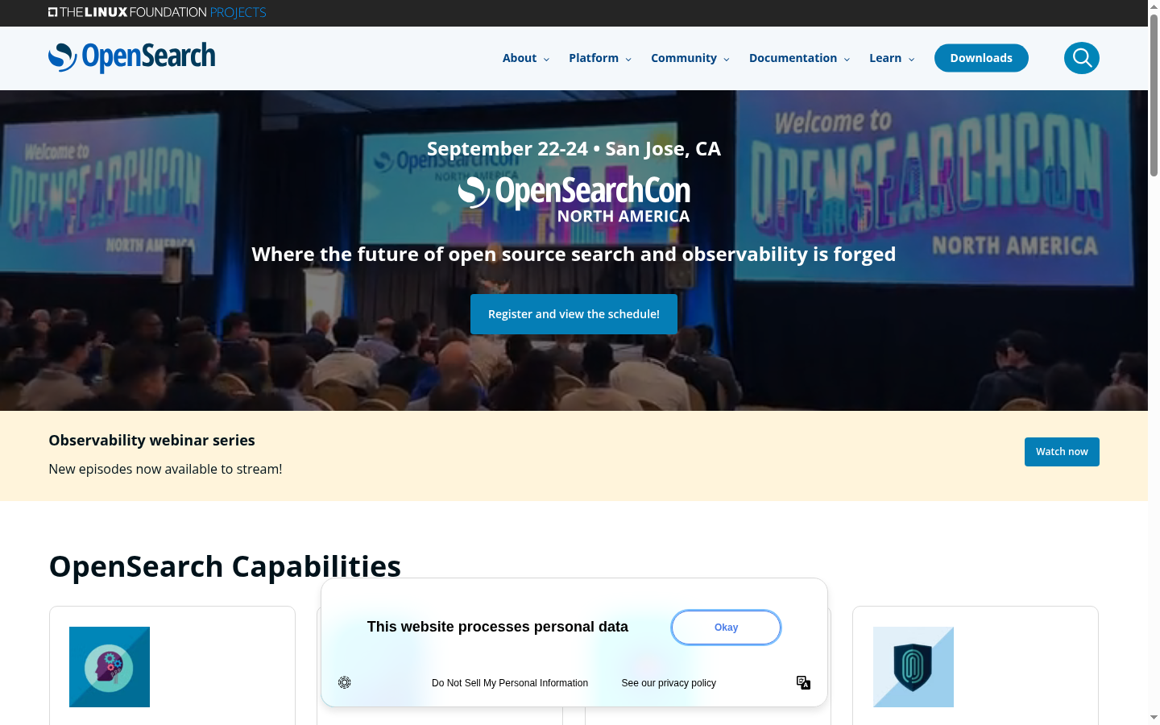This screenshot has height=725, width=1160.
Task: Click 'Where the future of open source' tagline
Action: pyautogui.click(x=574, y=255)
